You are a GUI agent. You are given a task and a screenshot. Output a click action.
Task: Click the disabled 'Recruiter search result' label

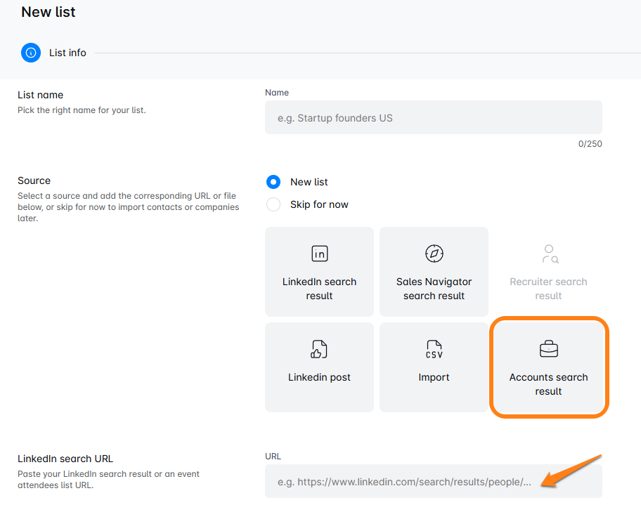click(548, 289)
